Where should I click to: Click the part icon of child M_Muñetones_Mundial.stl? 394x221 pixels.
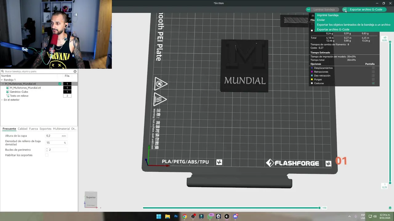8,88
